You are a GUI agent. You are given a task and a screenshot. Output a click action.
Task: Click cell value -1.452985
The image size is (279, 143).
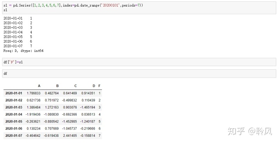point(69,121)
